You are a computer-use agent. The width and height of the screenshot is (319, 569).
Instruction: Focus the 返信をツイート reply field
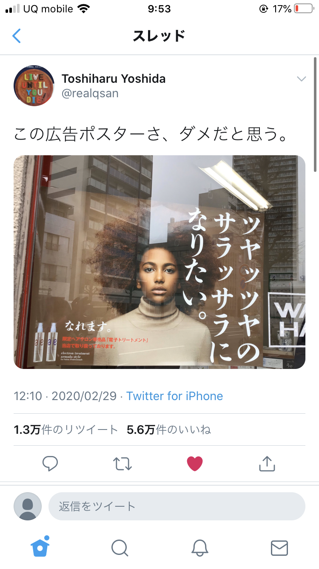pyautogui.click(x=177, y=506)
